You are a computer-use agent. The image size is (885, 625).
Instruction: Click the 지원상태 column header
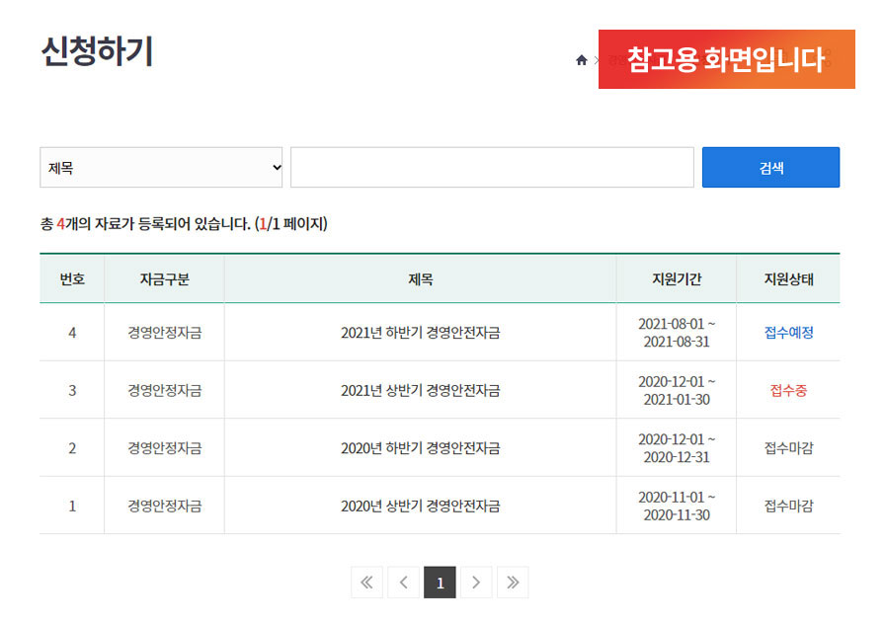788,279
